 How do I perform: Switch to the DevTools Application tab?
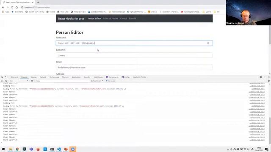[76, 77]
